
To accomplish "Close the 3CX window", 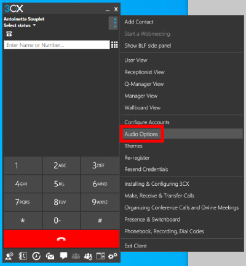I will 116,9.
